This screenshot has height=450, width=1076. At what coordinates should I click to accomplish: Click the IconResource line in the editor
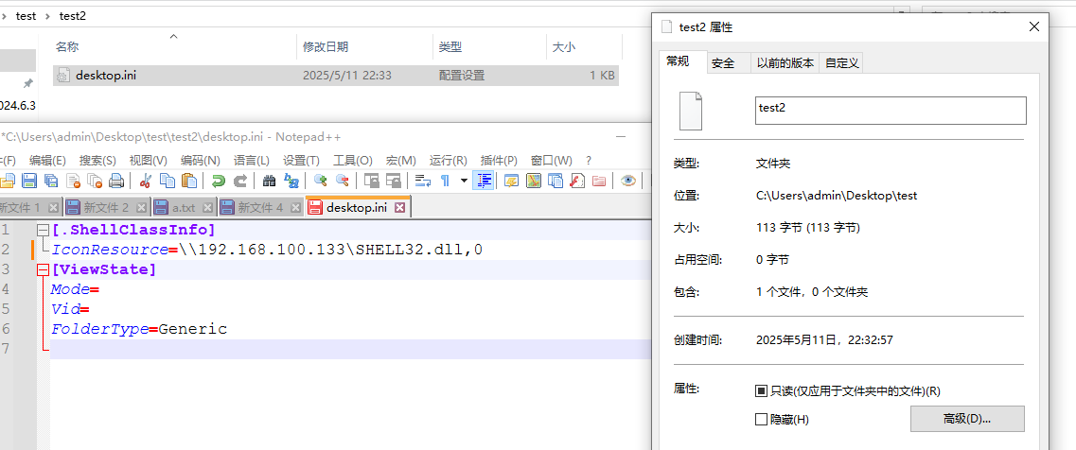pyautogui.click(x=267, y=250)
